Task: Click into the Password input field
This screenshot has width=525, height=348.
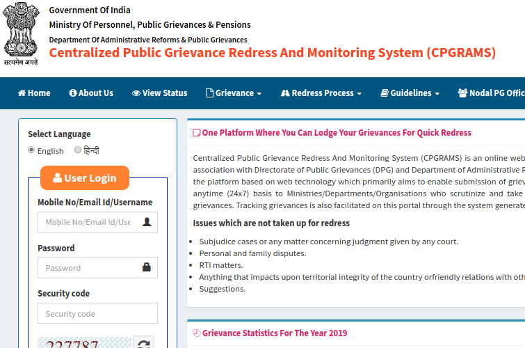Action: (88, 267)
